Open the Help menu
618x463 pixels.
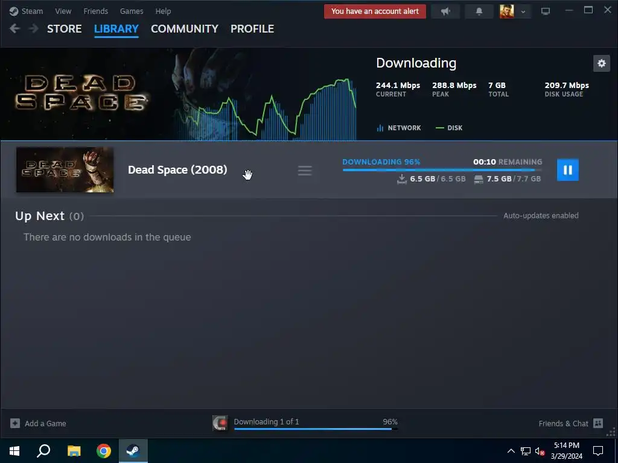pyautogui.click(x=163, y=11)
